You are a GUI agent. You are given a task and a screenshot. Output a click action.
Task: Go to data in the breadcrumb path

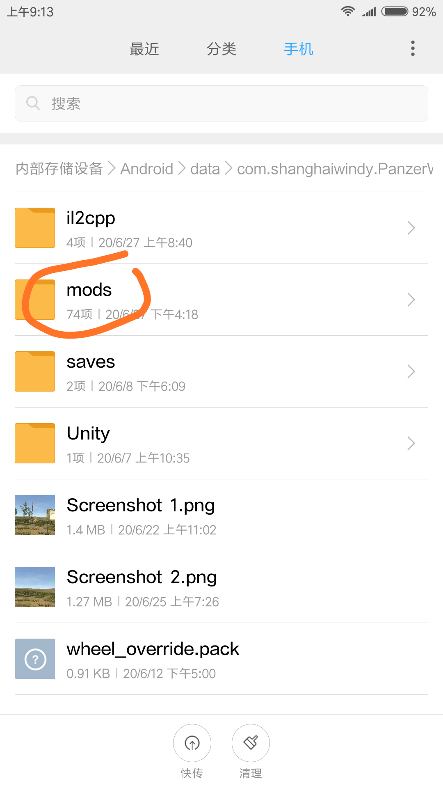[x=205, y=169]
